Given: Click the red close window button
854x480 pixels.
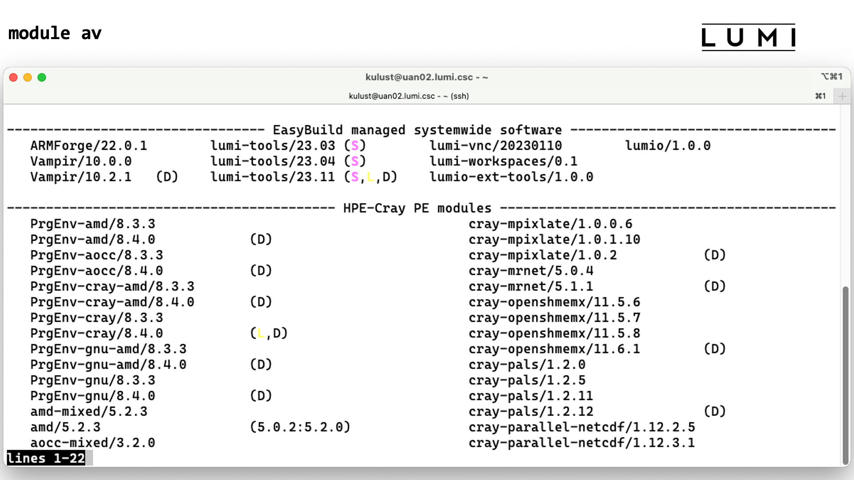Looking at the screenshot, I should pos(13,77).
